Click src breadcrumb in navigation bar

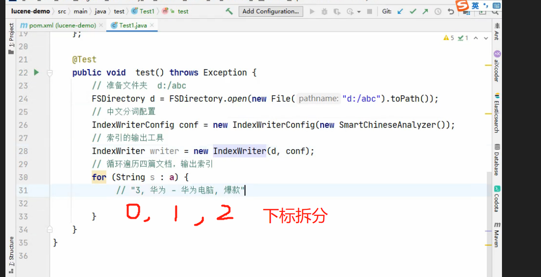click(x=62, y=11)
